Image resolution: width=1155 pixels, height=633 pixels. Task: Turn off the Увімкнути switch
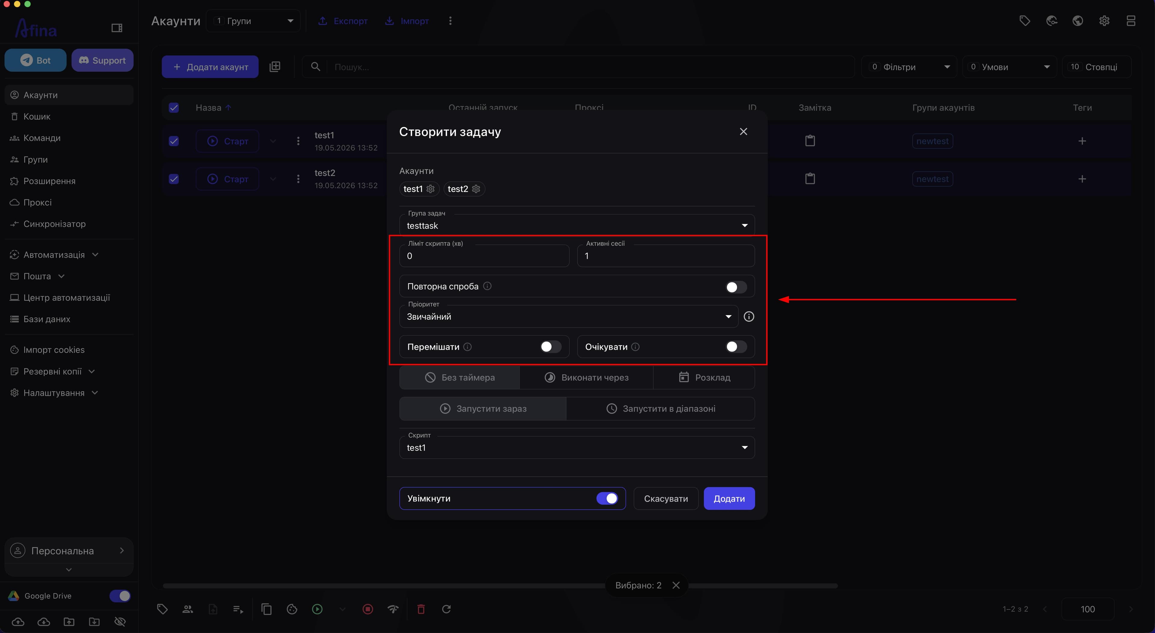click(607, 498)
